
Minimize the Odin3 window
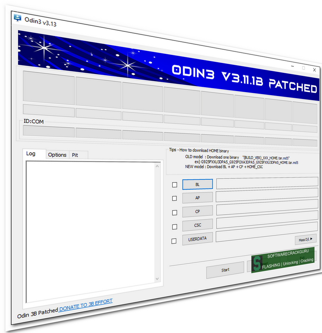[x=293, y=66]
